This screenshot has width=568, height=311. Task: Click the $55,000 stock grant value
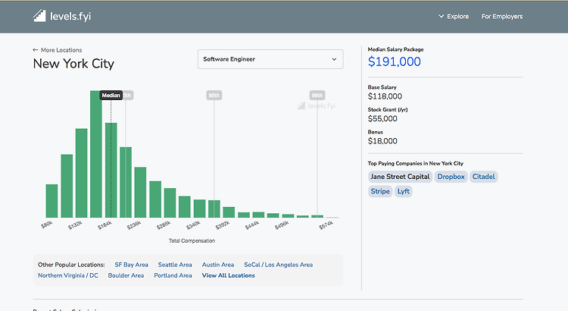pyautogui.click(x=382, y=118)
